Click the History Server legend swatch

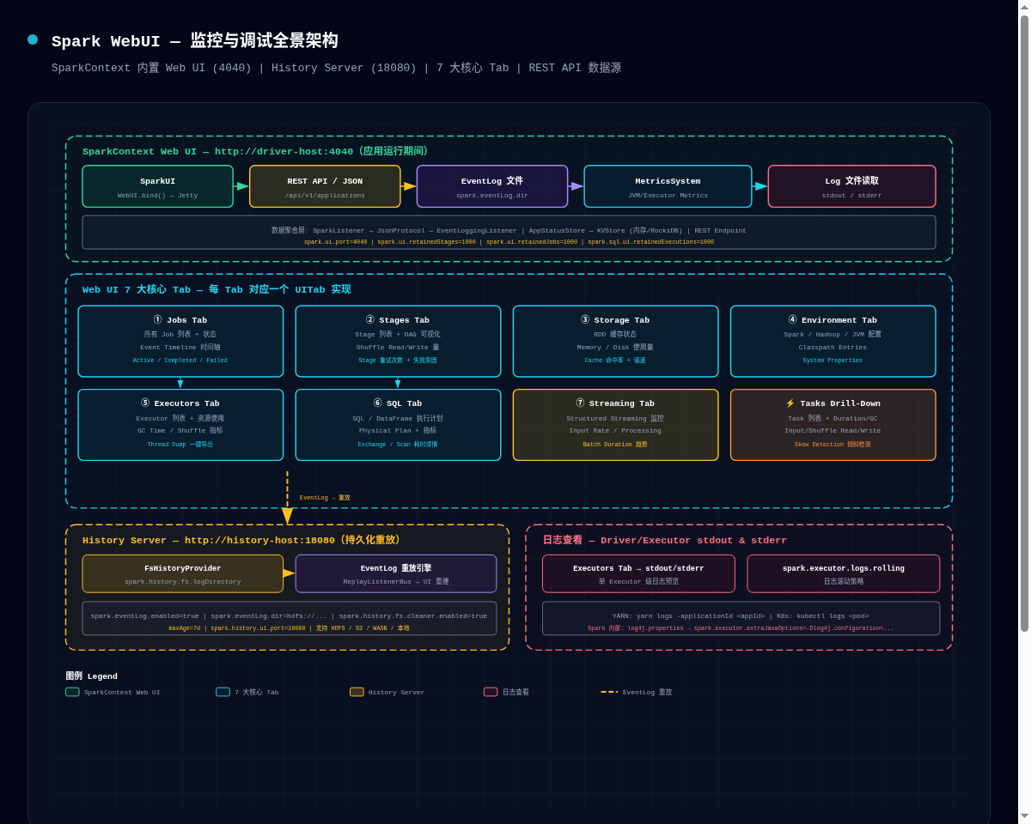click(357, 692)
